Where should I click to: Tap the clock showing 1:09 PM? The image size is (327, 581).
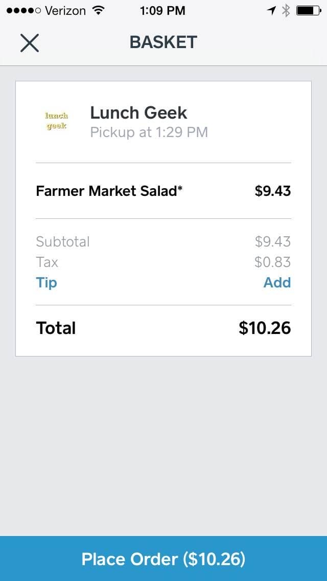(162, 10)
